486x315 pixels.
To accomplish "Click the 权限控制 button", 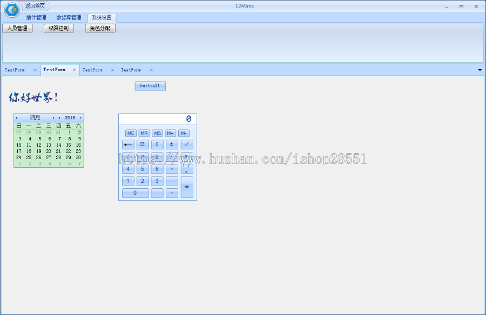I will (59, 28).
